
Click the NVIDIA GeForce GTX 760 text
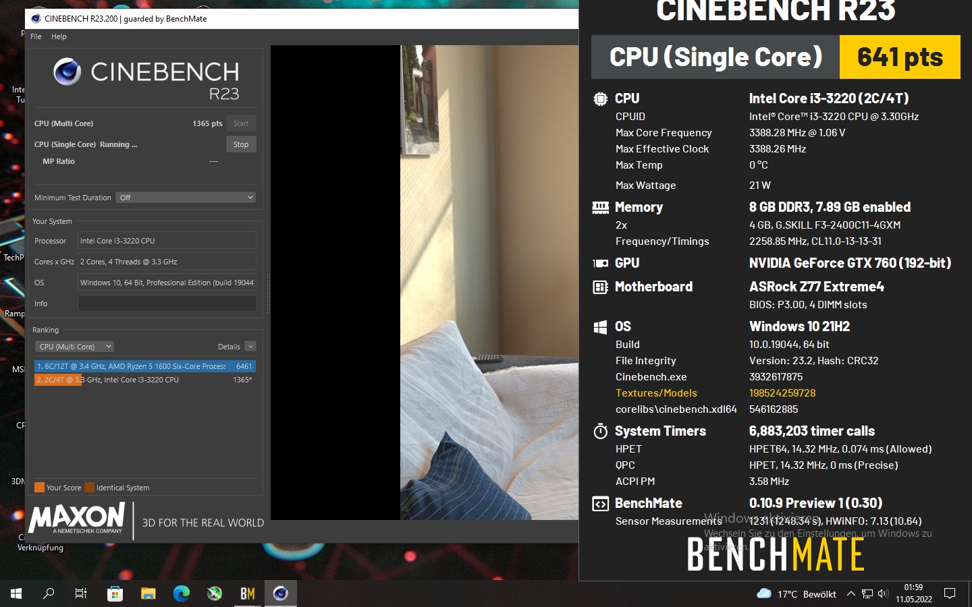click(850, 263)
